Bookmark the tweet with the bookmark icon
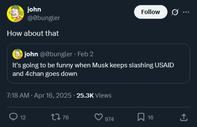Image resolution: width=197 pixels, height=127 pixels. (142, 117)
